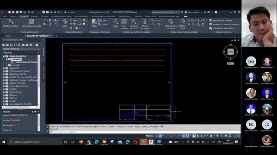Click the ViewCube top face
This screenshot has width=277, height=155.
(230, 52)
